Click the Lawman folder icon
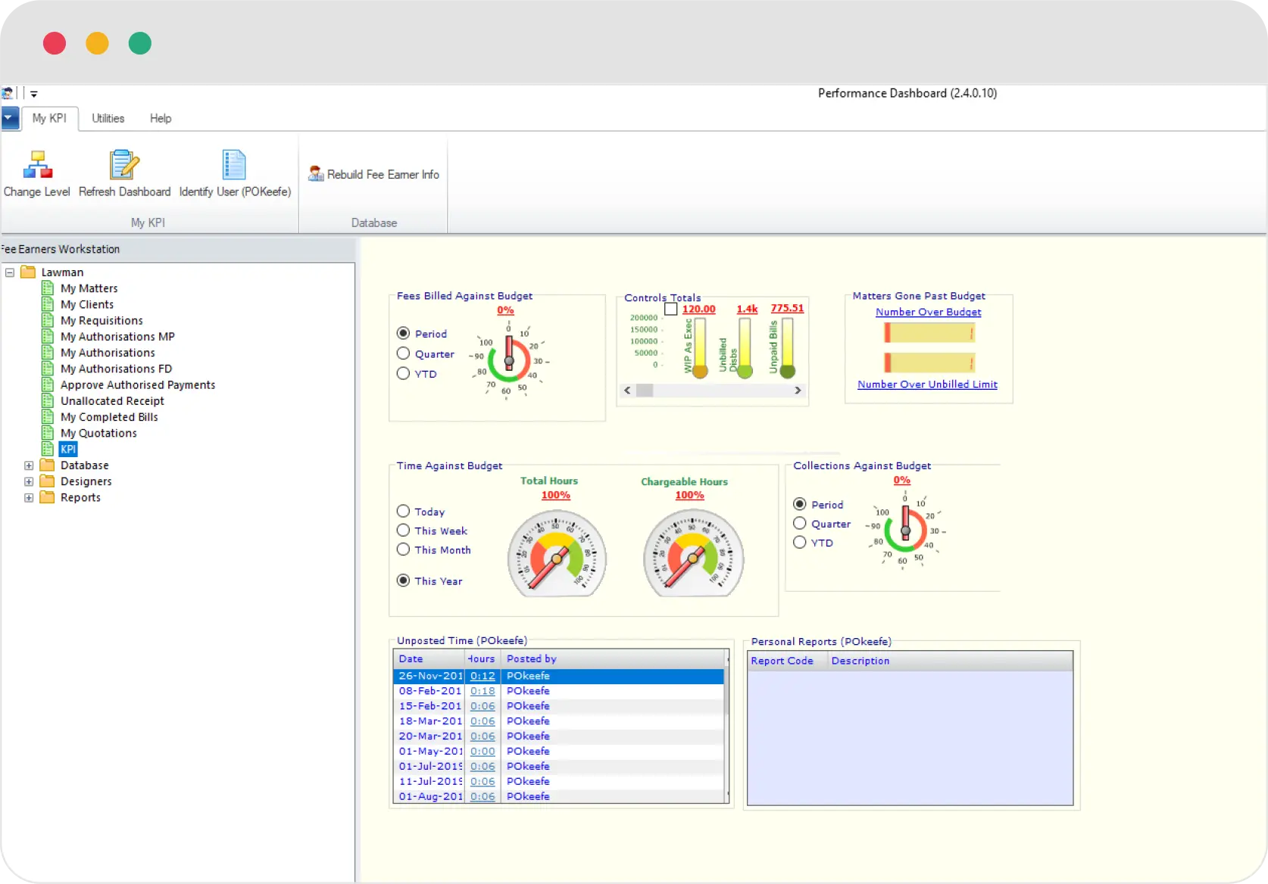The width and height of the screenshot is (1268, 884). [28, 272]
